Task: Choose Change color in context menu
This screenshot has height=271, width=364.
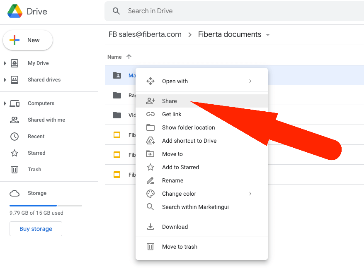Action: [201, 194]
